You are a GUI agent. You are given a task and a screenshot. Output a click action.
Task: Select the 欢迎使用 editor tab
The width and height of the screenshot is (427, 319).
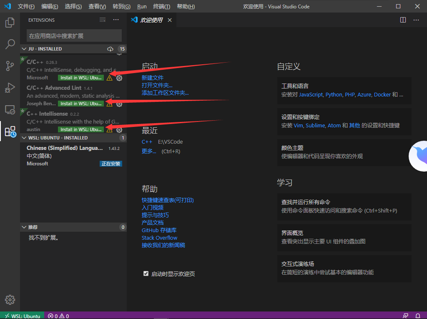point(151,20)
